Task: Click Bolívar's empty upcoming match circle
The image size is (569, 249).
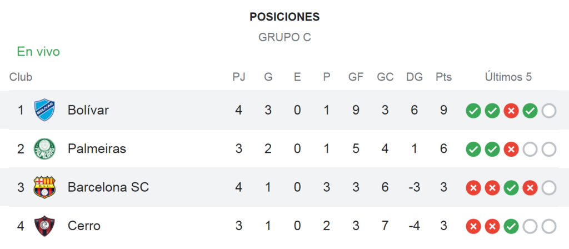Action: [x=549, y=111]
